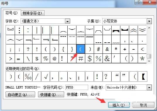Select the wavy vertical line symbol
Screen dimensions: 157x111
54,30
